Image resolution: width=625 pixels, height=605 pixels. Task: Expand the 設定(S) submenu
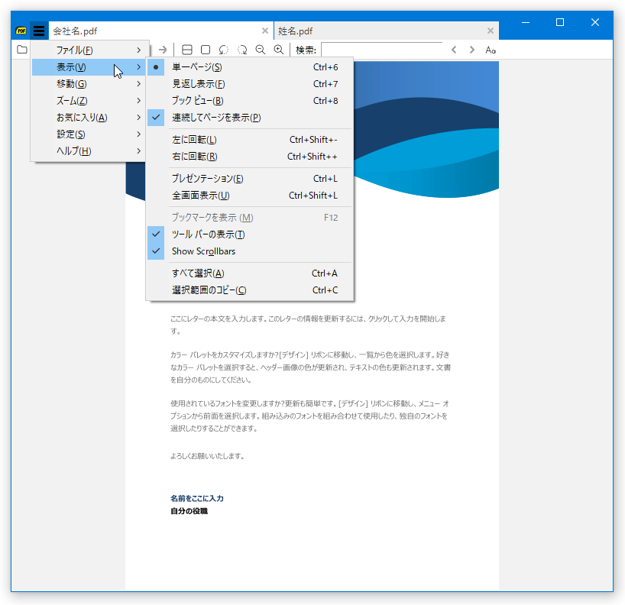(x=89, y=134)
